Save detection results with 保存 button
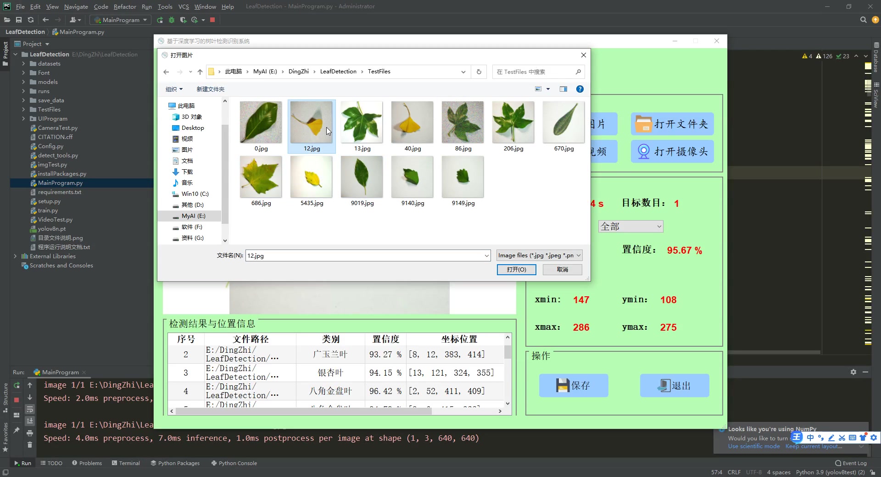Screen dimensions: 881x477 click(573, 386)
